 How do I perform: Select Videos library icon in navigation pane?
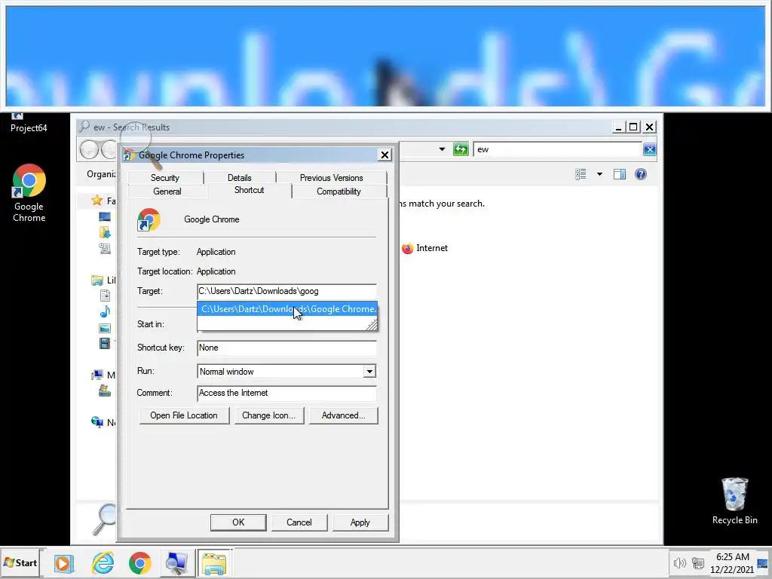point(105,343)
